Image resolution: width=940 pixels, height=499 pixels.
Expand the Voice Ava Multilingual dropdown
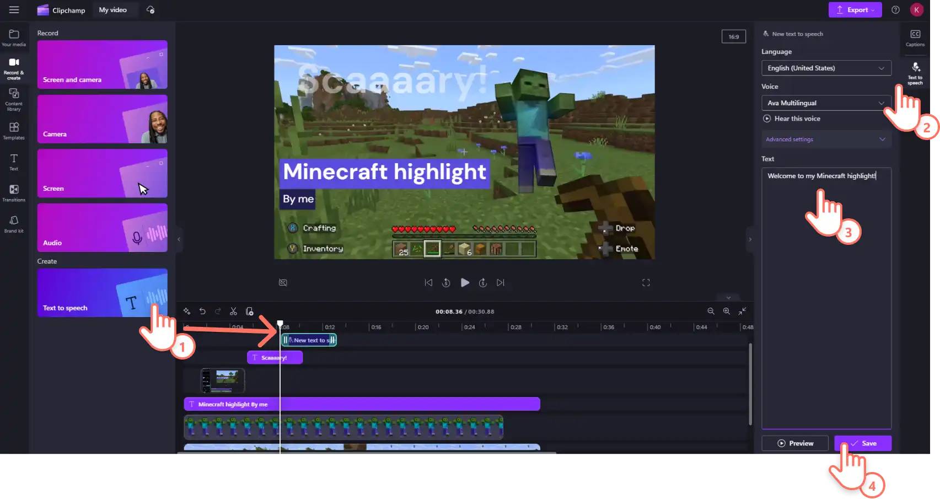(826, 103)
